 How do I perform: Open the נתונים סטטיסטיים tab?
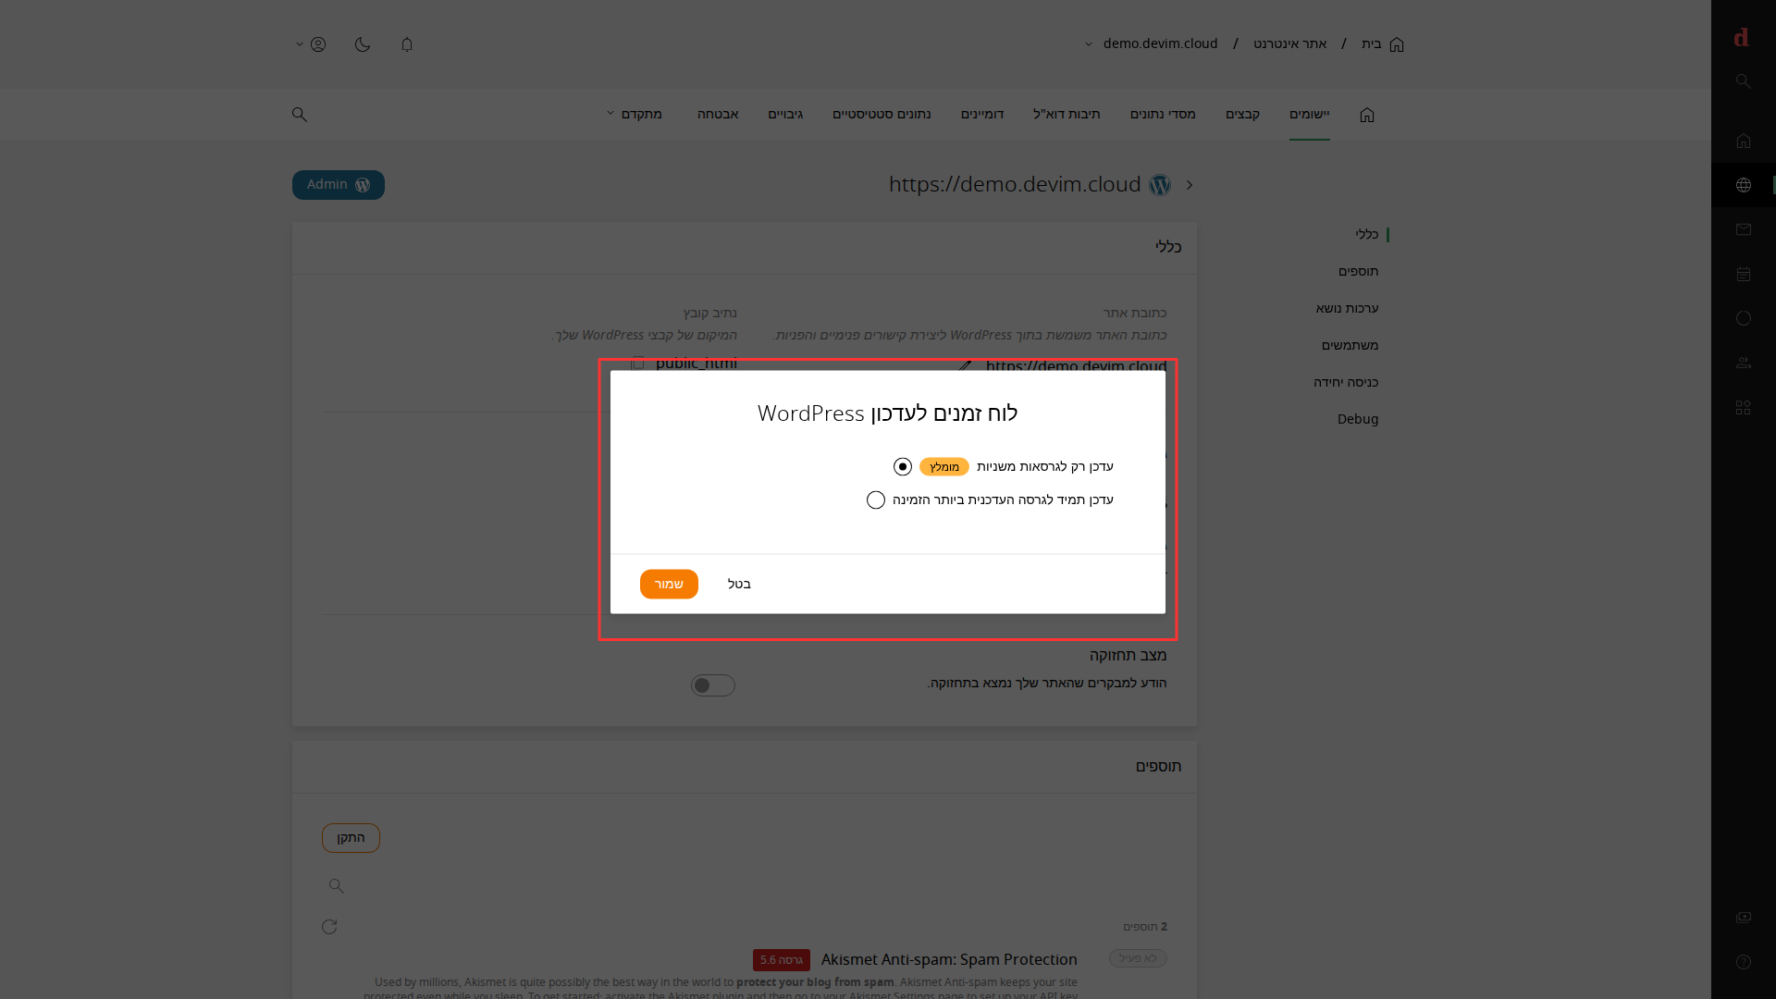coord(882,115)
